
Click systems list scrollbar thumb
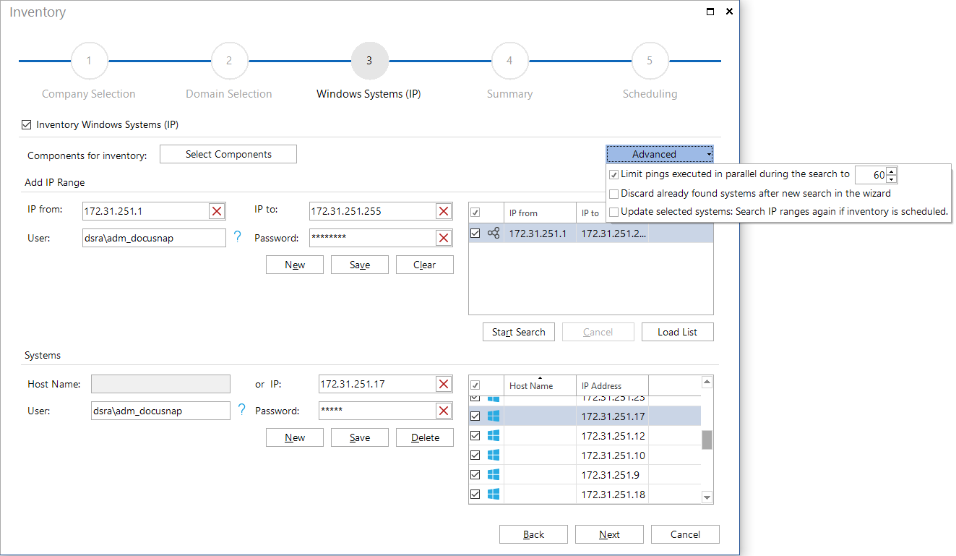[707, 440]
